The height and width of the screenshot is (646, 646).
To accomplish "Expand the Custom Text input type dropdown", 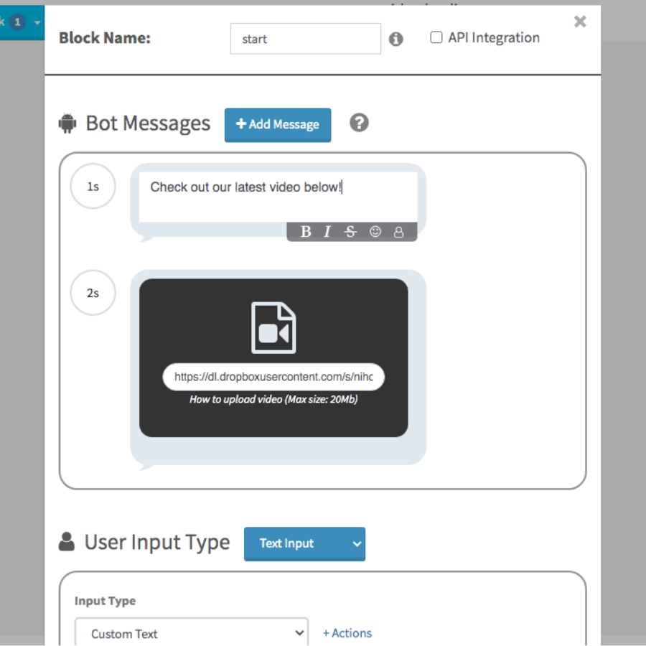I will coord(192,633).
